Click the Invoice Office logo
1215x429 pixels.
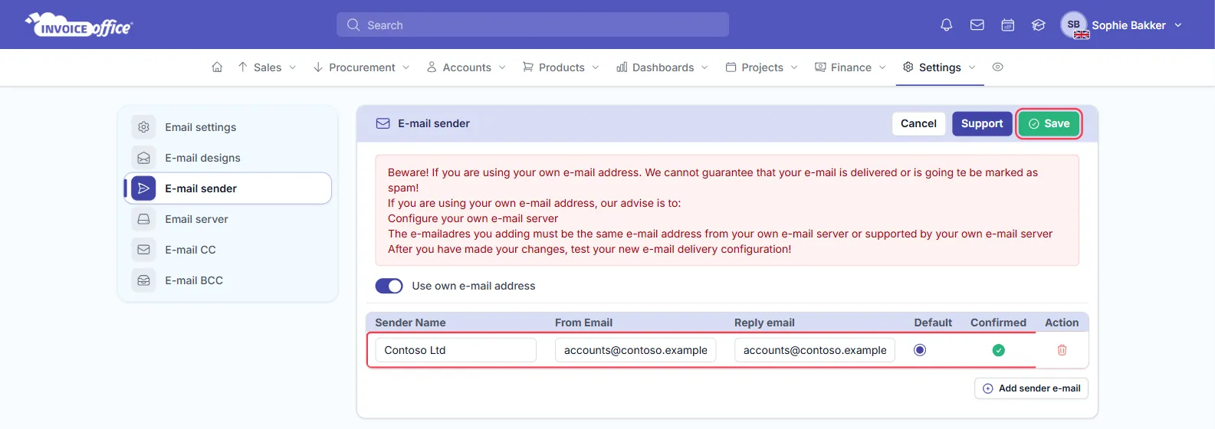pos(79,25)
